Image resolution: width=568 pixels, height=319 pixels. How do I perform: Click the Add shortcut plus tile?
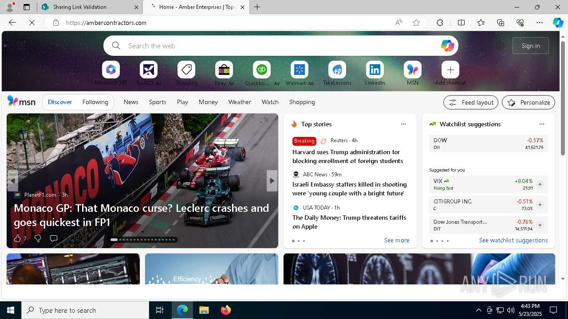[x=450, y=70]
